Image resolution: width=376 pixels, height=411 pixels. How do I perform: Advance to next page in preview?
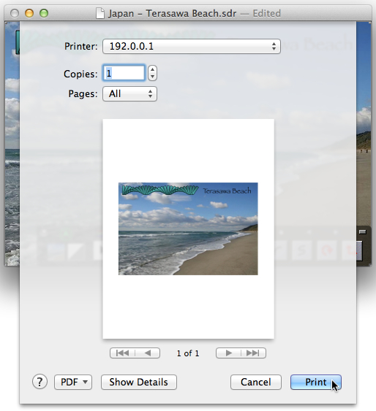(228, 353)
